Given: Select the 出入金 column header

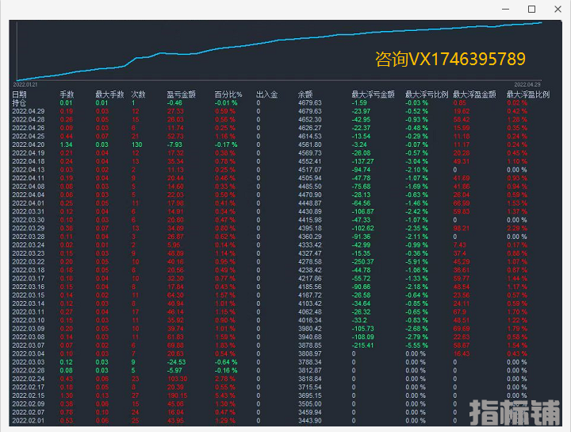Looking at the screenshot, I should click(266, 94).
